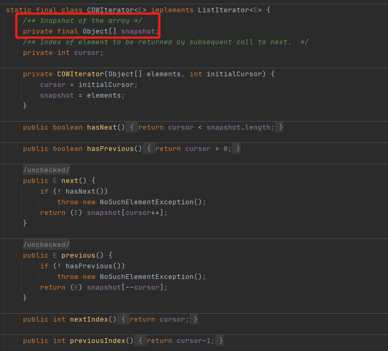Click 'cursor-1' in the previousIndex method
The image size is (388, 351).
tap(194, 341)
